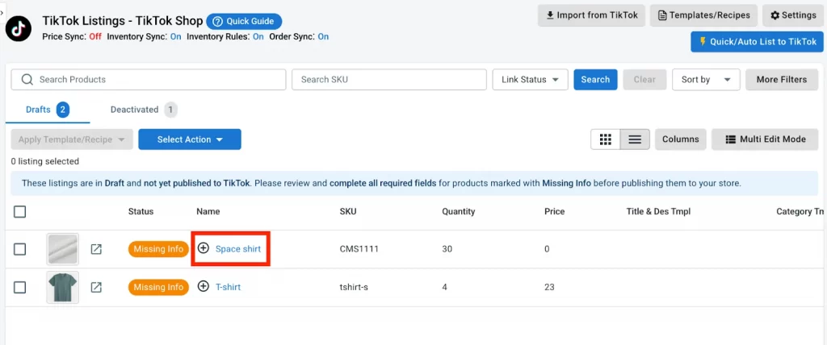Click quantity value 30

[447, 249]
